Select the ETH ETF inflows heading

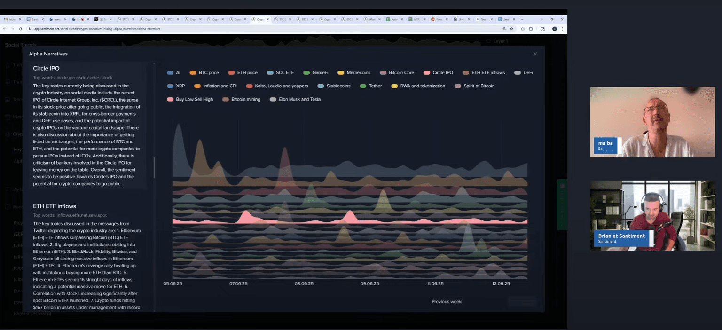coord(55,206)
